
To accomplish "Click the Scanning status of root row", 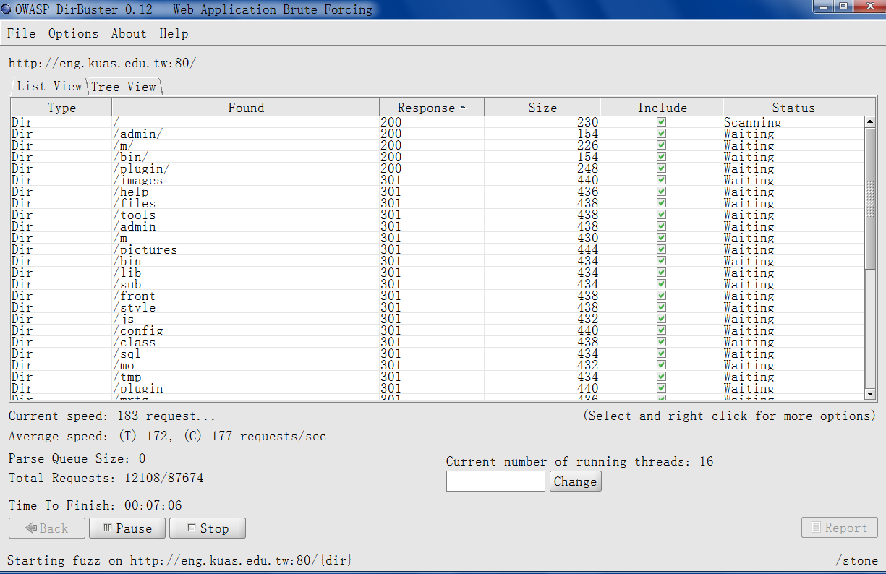I will pyautogui.click(x=753, y=122).
